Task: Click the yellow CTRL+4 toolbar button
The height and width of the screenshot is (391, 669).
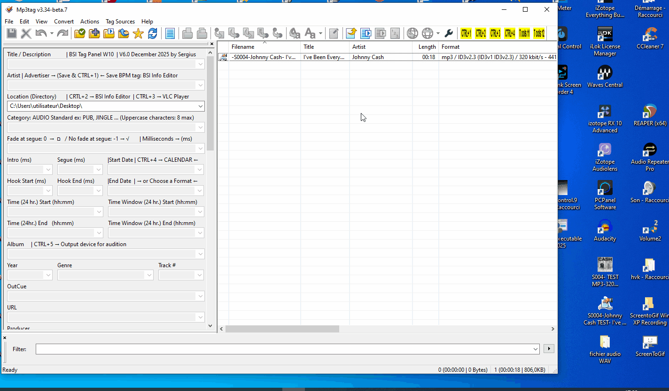Action: pyautogui.click(x=510, y=33)
